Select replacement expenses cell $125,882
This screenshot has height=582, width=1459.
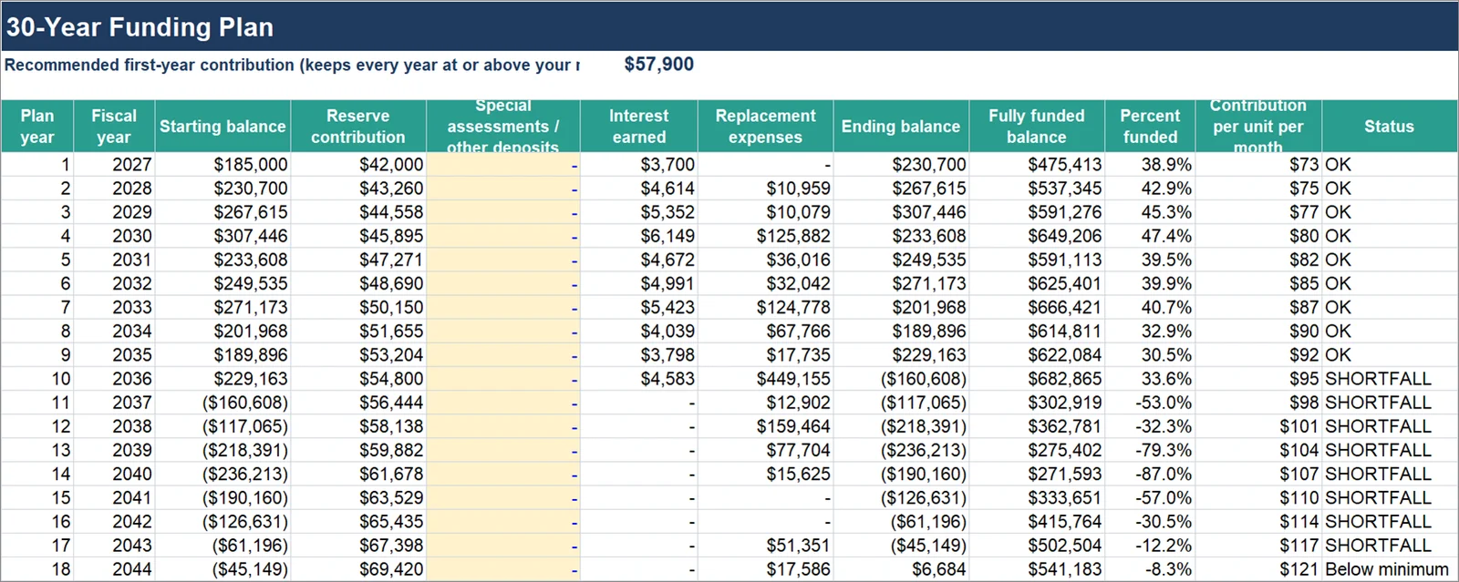pyautogui.click(x=765, y=236)
